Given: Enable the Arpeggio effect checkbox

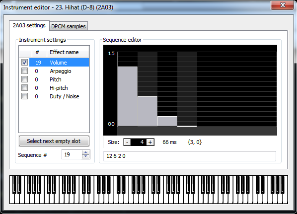Looking at the screenshot, I should [x=25, y=71].
